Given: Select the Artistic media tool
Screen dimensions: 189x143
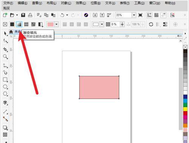Looking at the screenshot, I should click(x=5, y=72).
